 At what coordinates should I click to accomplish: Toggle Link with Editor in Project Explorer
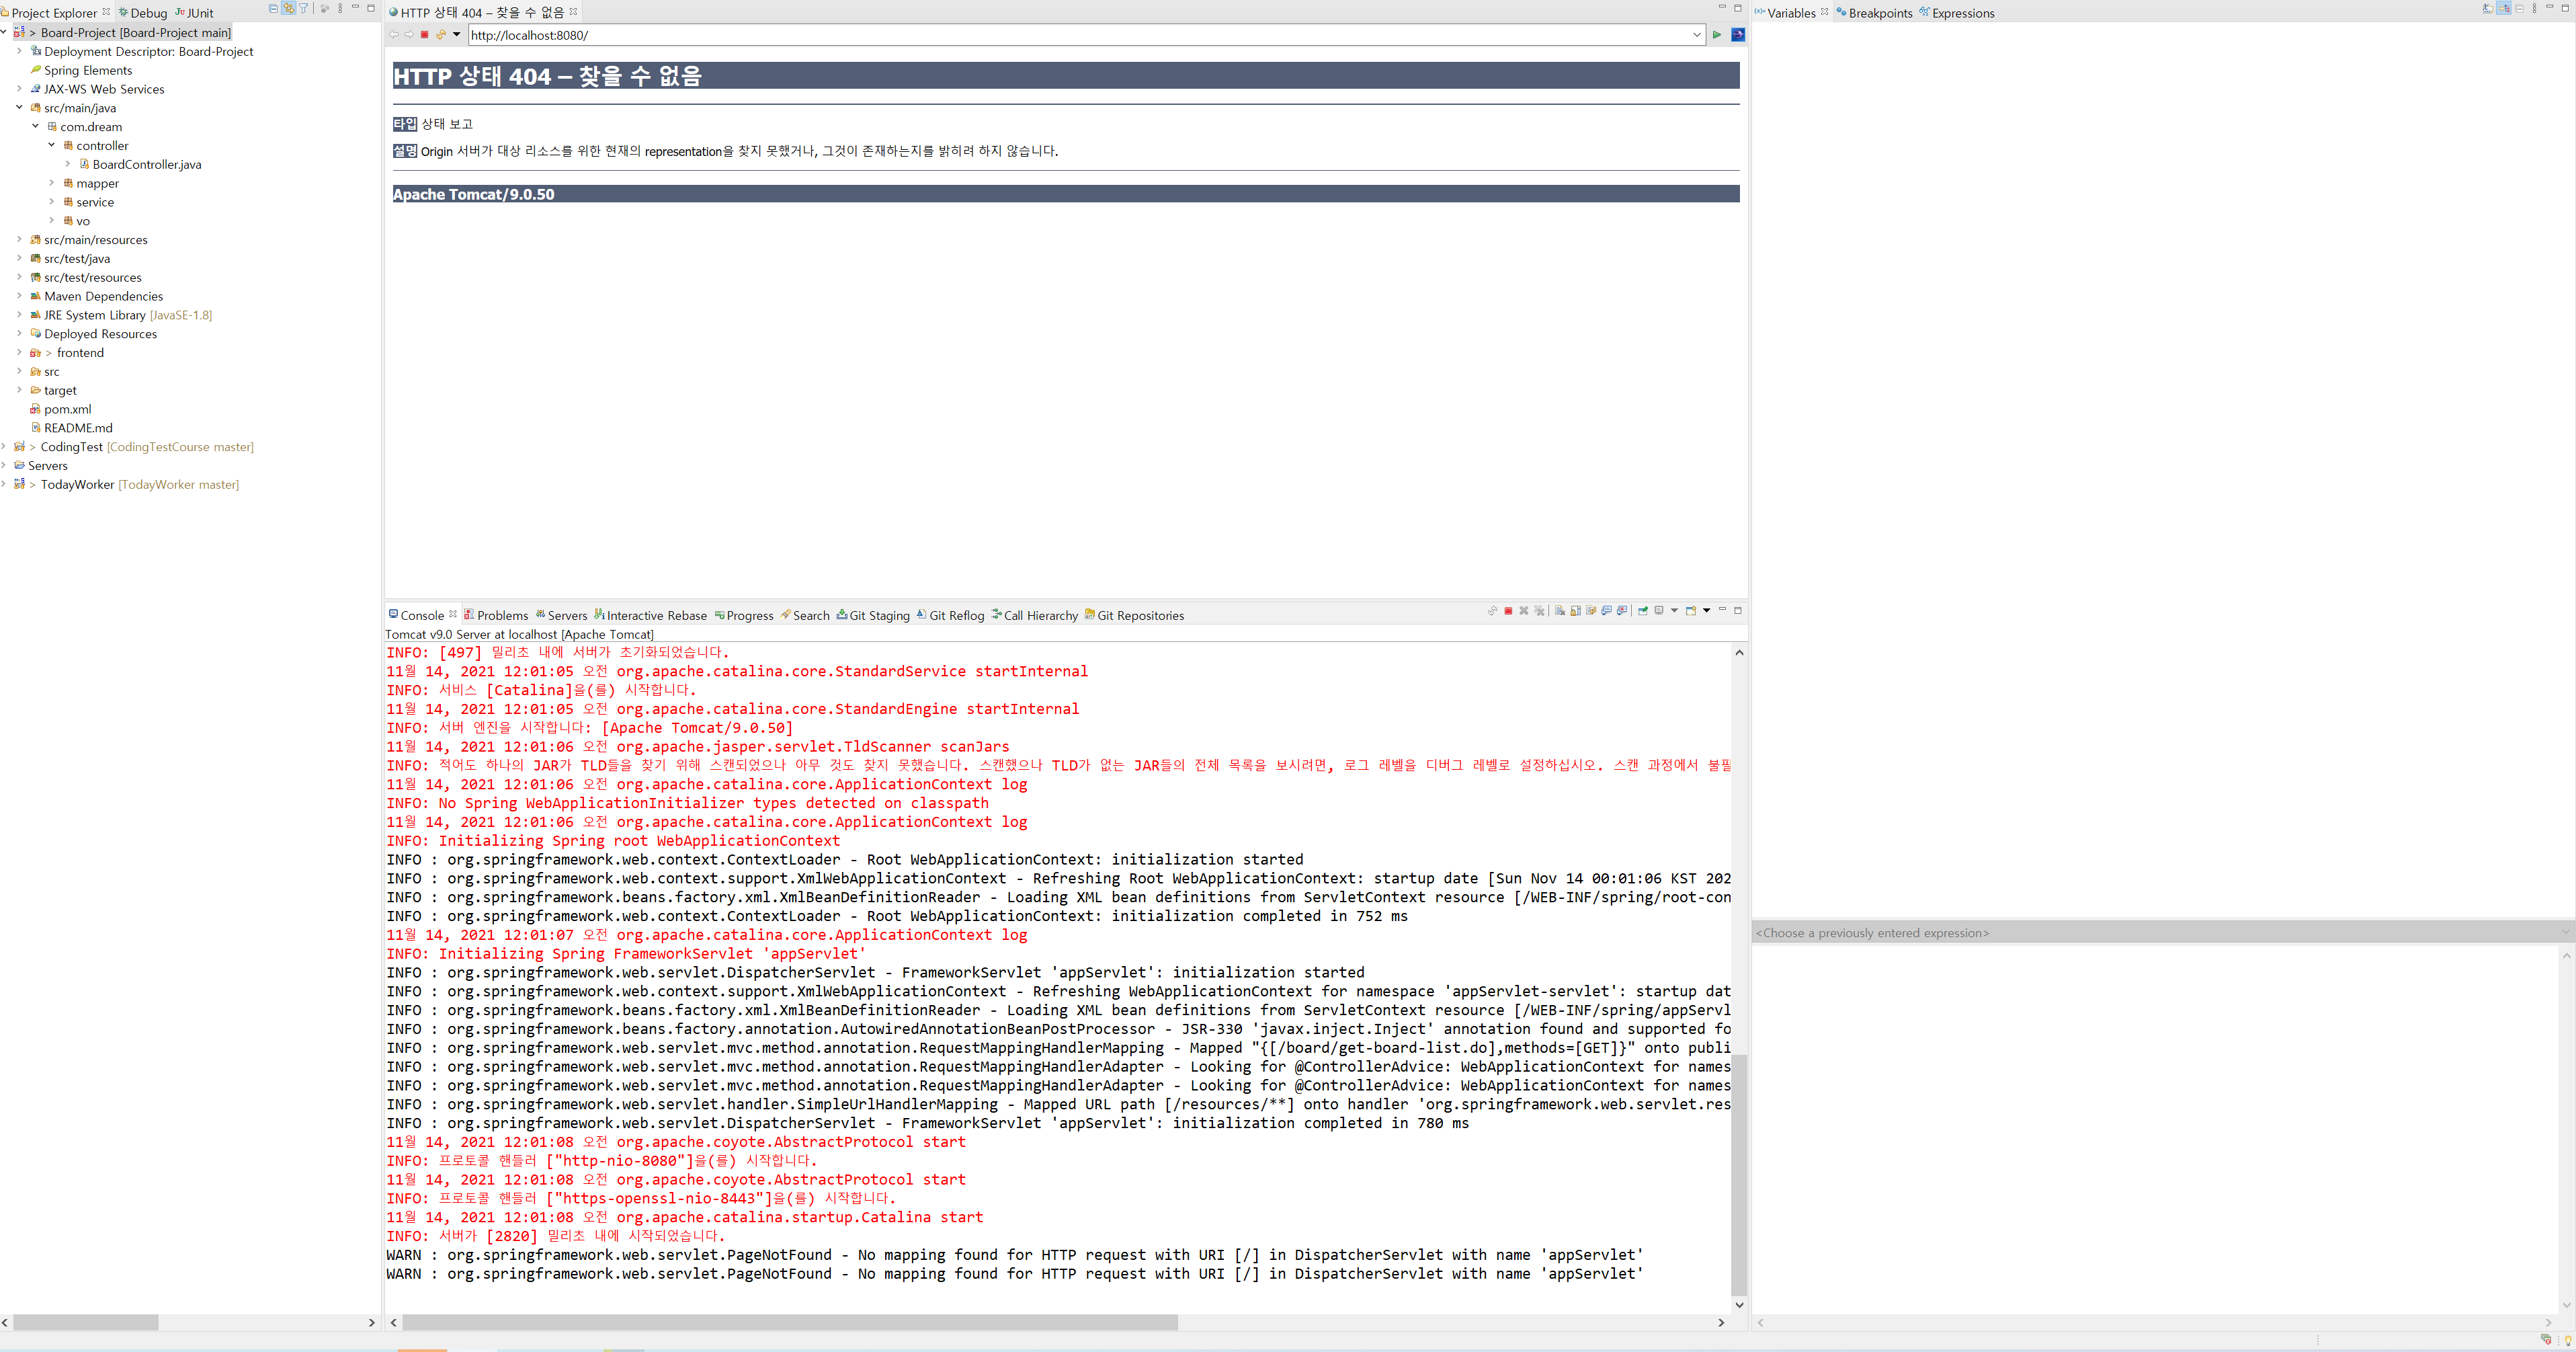[x=288, y=9]
